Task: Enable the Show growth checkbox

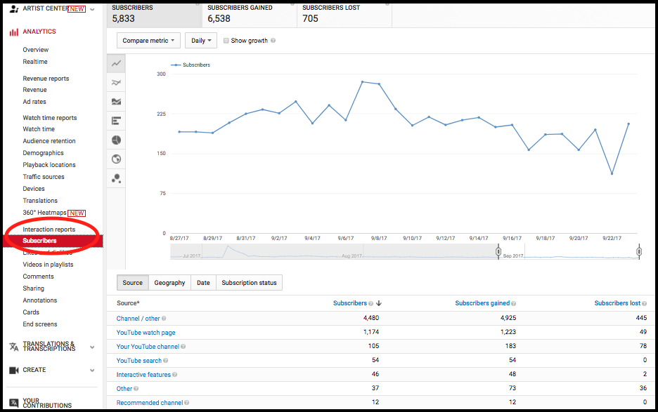Action: [226, 41]
